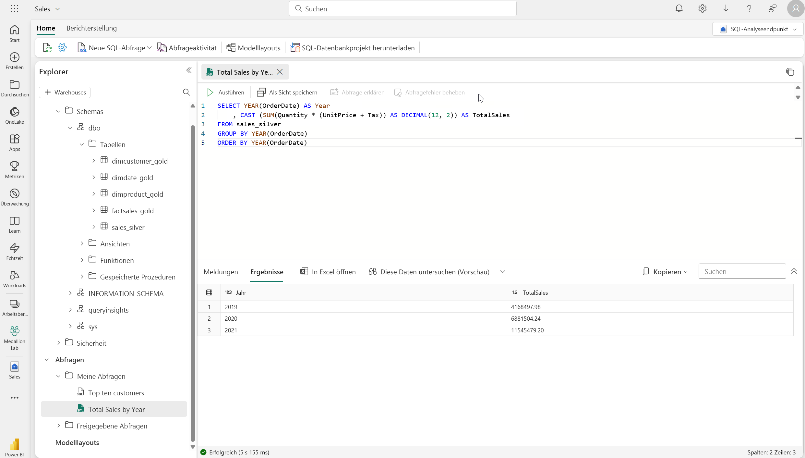Select sales_silver table in Explorer

pos(128,227)
